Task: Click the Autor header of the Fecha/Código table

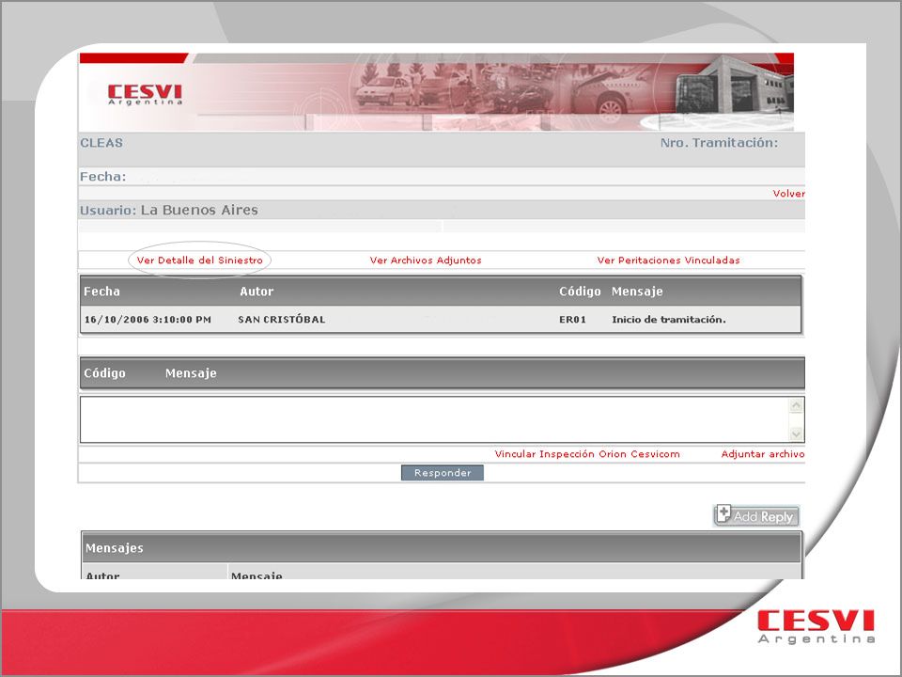Action: coord(257,291)
